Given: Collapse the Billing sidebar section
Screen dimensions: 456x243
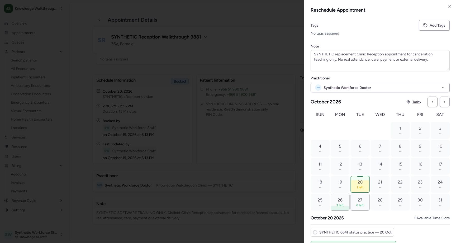Looking at the screenshot, I should tap(61, 166).
